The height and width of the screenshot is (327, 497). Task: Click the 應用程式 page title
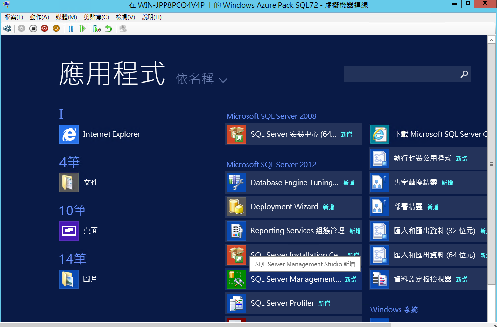pyautogui.click(x=112, y=73)
